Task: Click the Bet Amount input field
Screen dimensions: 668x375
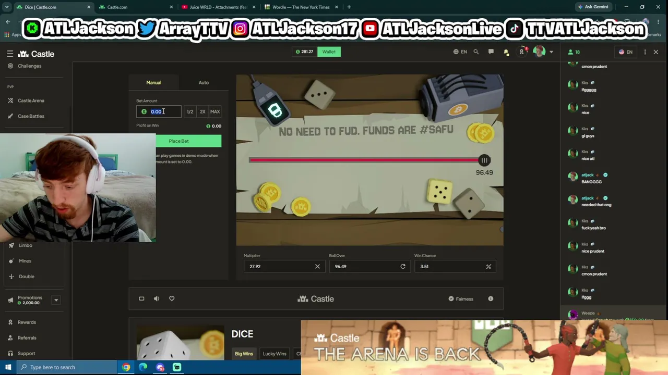Action: (x=159, y=111)
